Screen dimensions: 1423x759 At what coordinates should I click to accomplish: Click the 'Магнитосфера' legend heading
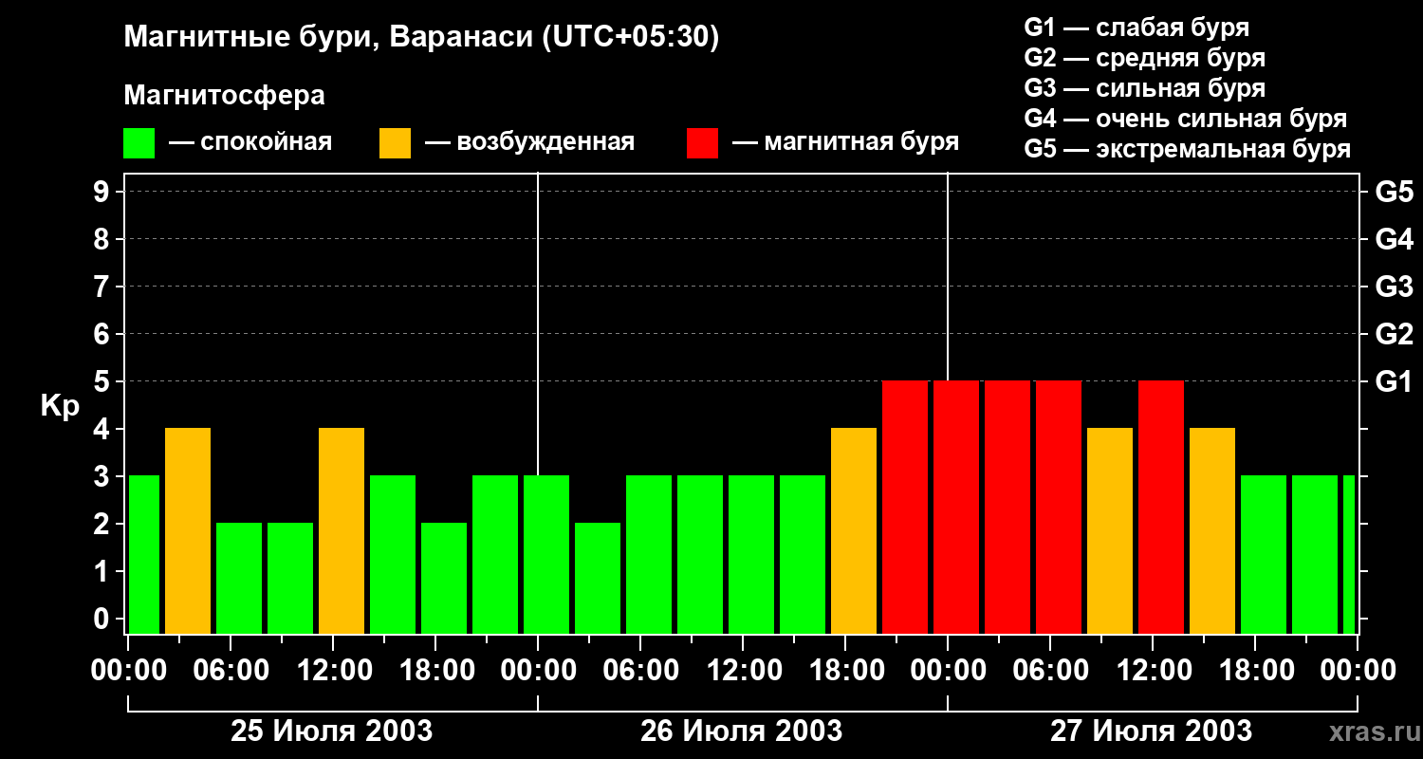click(x=225, y=95)
